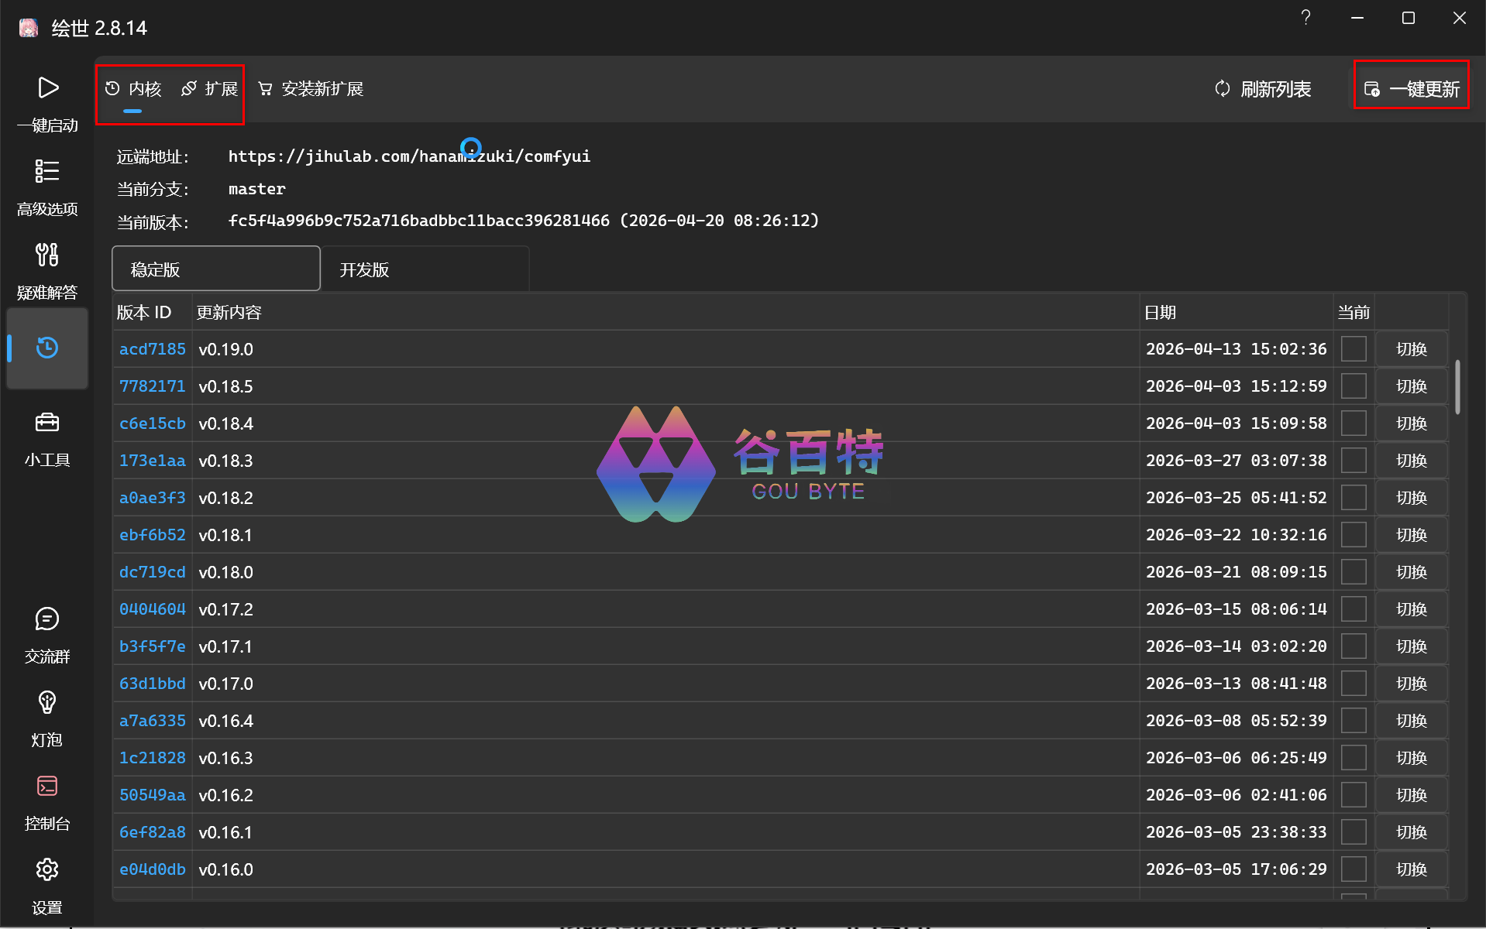Open the acd7185 version ID link

[153, 349]
